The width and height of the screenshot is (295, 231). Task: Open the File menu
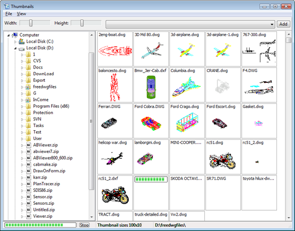click(x=9, y=14)
